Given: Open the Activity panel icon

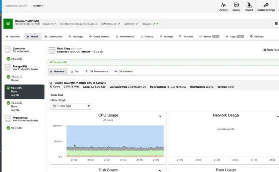Looking at the screenshot, I should [224, 5].
